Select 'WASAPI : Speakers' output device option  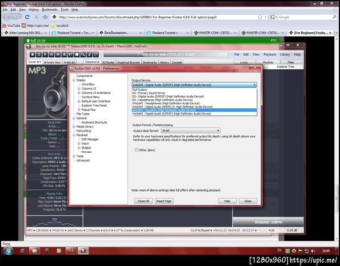[194, 110]
